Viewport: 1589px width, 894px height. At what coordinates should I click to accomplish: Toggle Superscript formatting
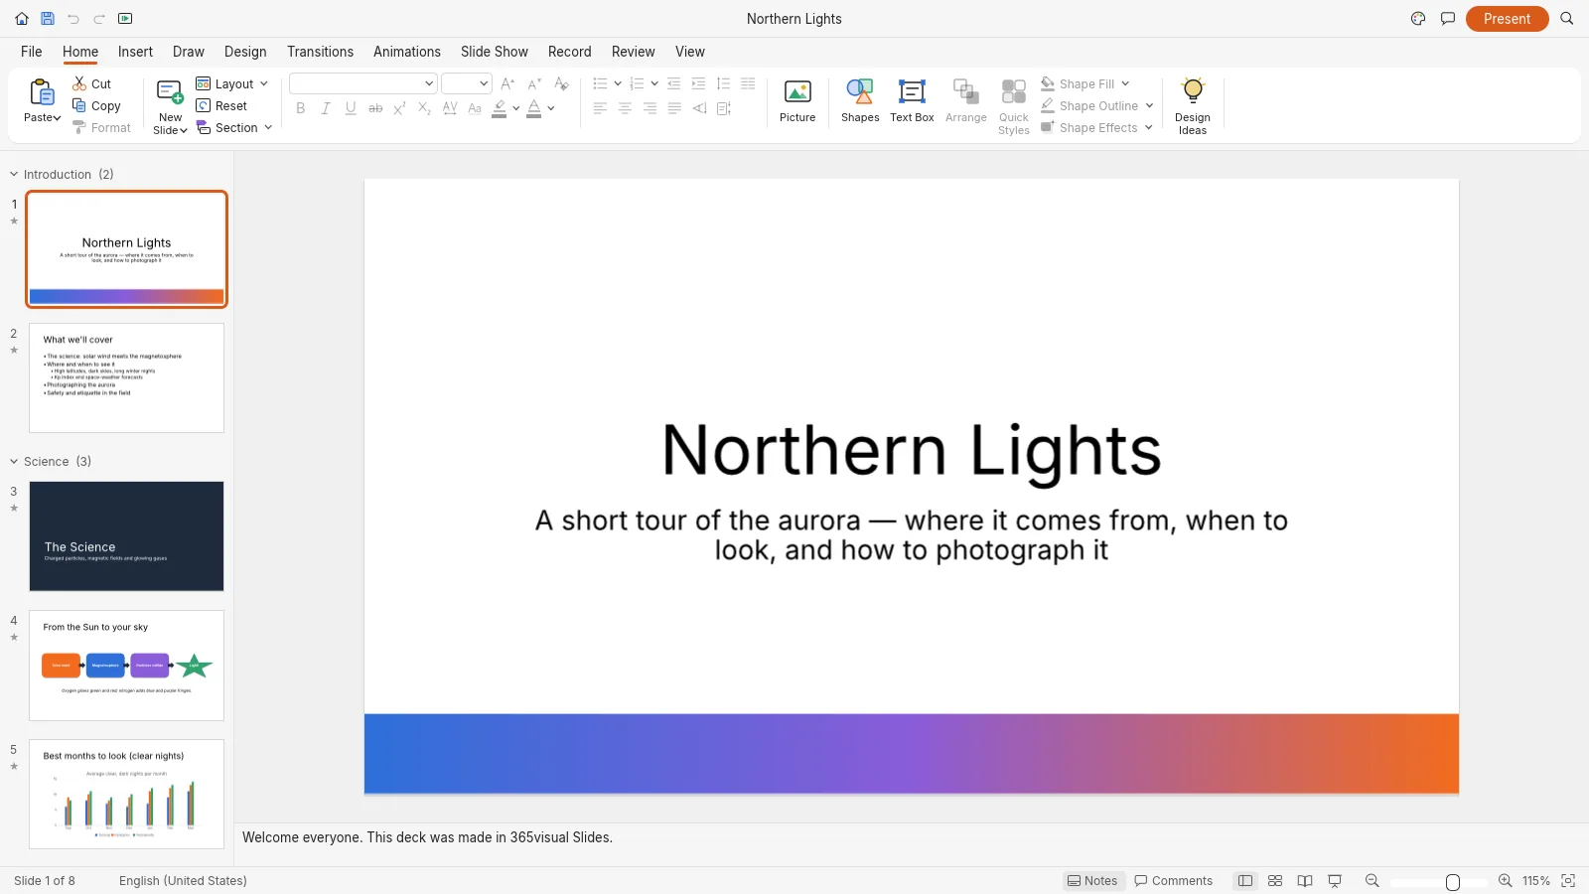click(x=400, y=108)
